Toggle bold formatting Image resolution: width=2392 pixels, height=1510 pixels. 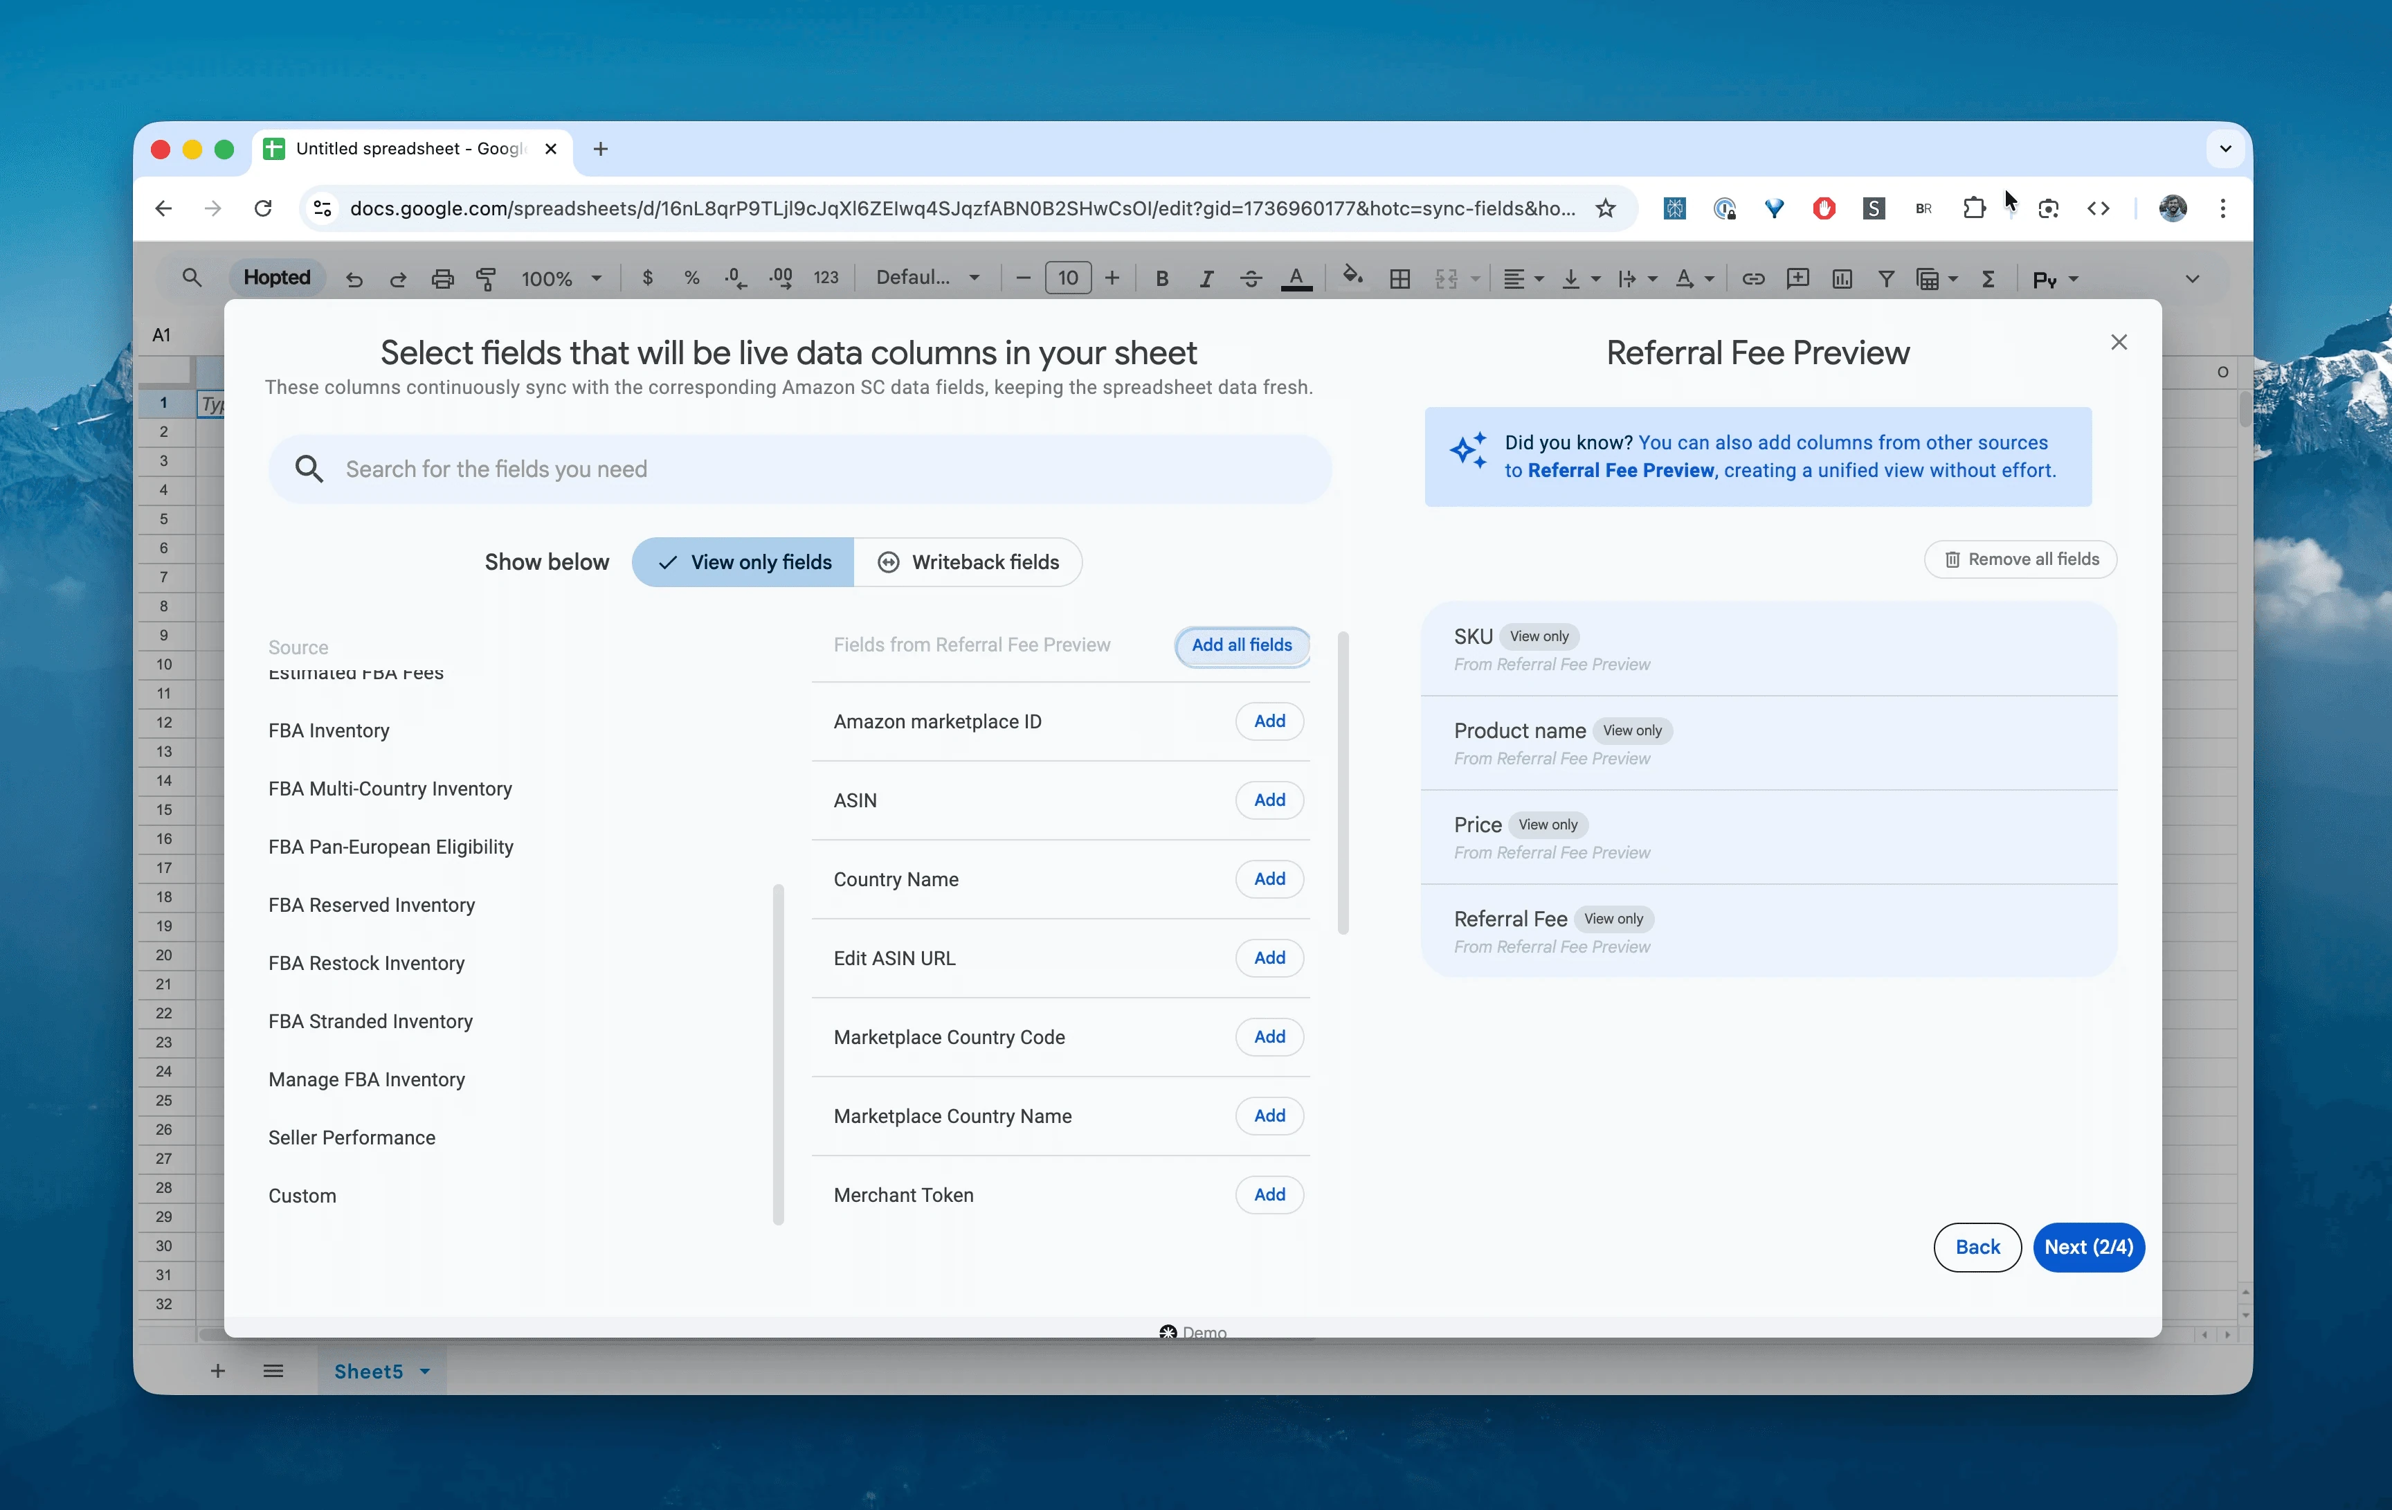(1161, 279)
